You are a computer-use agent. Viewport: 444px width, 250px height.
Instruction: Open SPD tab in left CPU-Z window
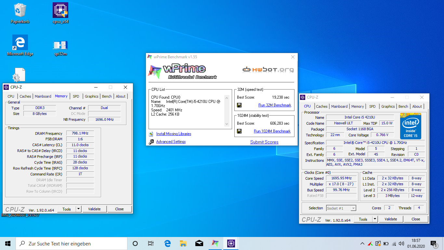[76, 96]
